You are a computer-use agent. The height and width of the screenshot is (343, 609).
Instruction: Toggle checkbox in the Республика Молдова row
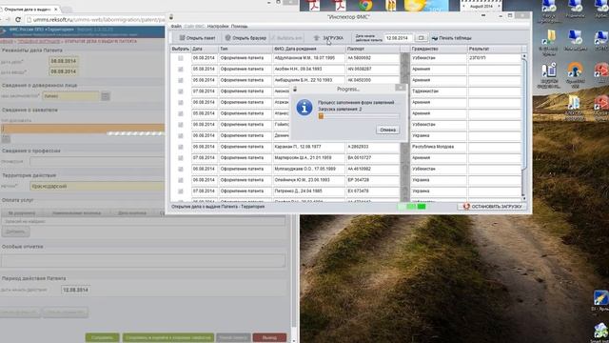(x=181, y=147)
